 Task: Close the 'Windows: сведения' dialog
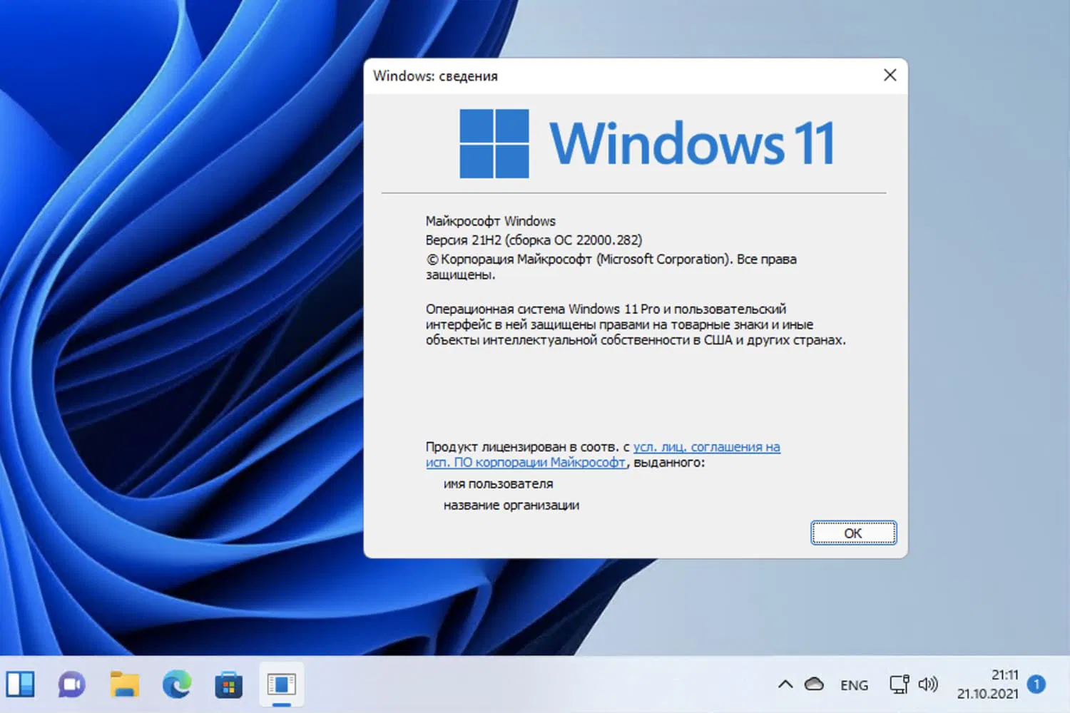click(890, 75)
